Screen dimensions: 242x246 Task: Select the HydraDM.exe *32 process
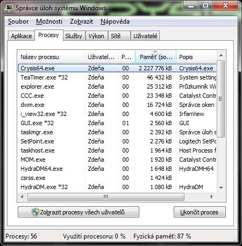coord(117,187)
